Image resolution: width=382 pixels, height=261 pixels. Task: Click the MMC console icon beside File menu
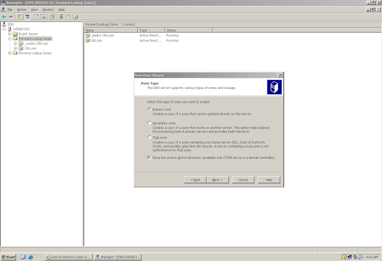[x=3, y=10]
